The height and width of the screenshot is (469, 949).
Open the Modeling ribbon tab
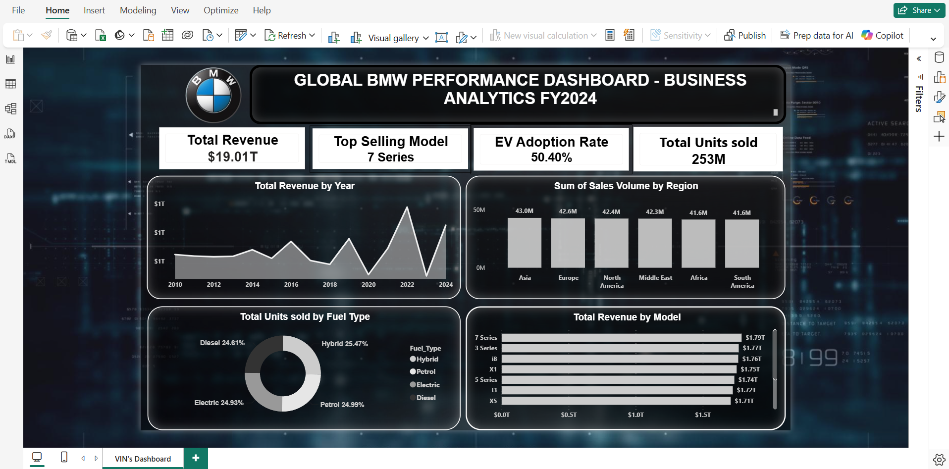[138, 10]
